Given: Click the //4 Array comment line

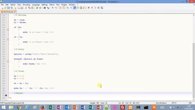Looking at the screenshot, I should 19,49.
